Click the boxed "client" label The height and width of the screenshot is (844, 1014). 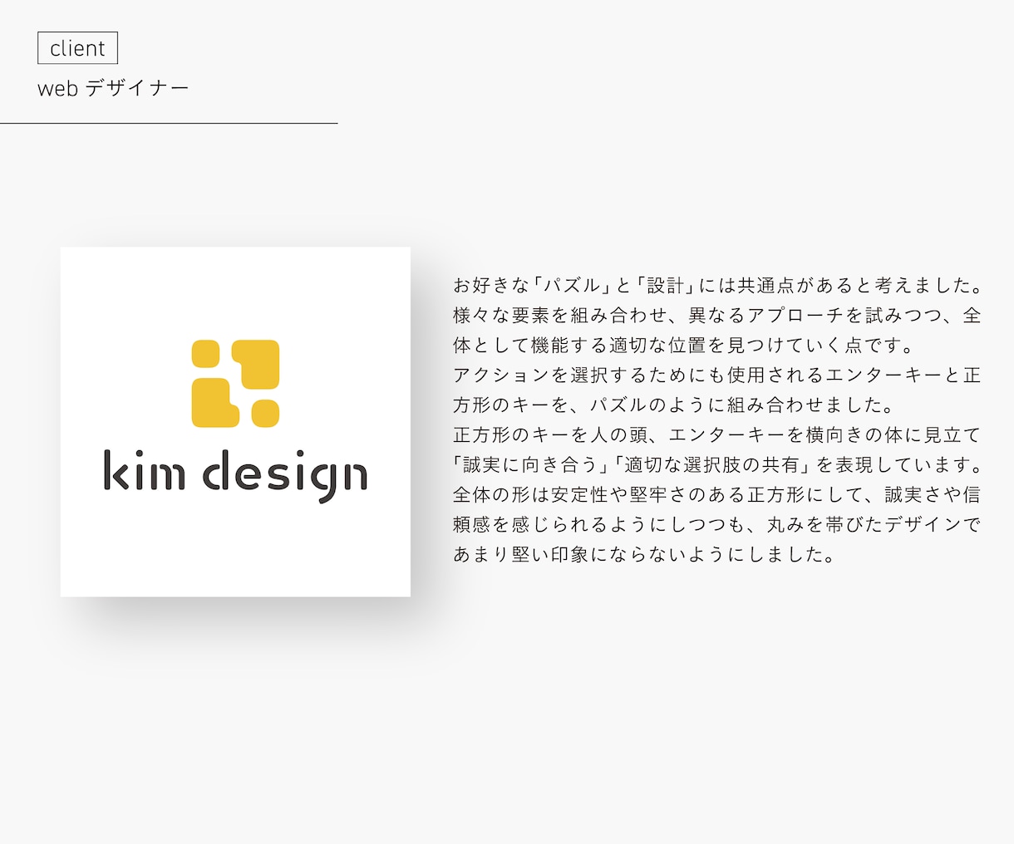[x=77, y=48]
